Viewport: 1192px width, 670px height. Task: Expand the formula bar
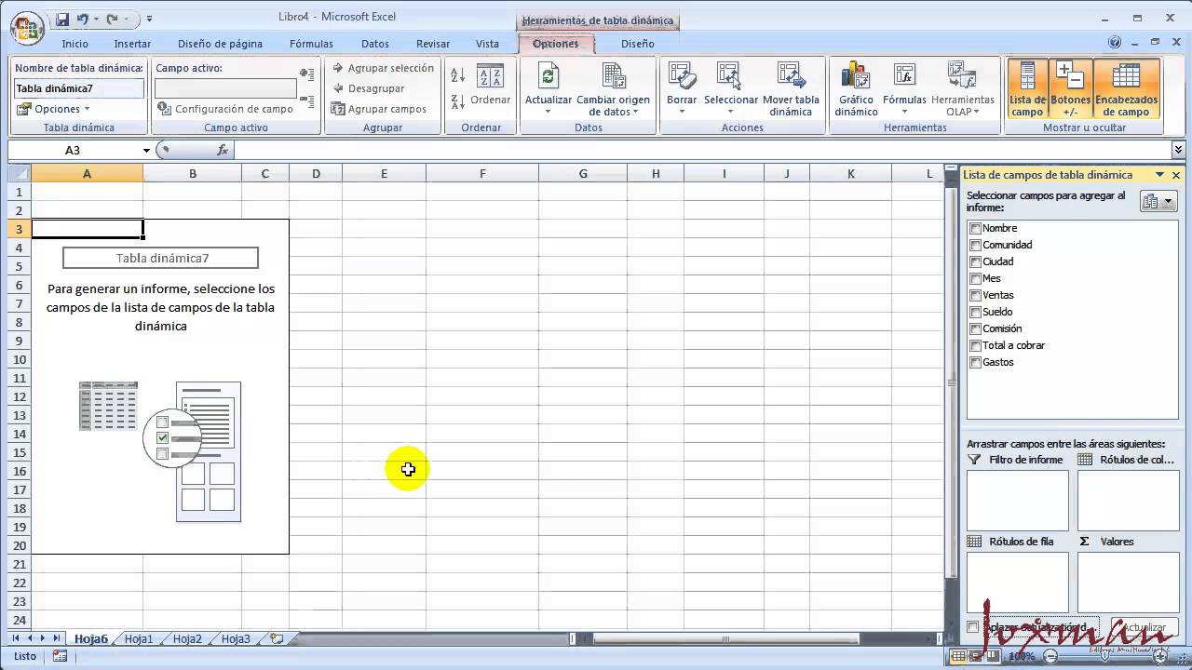1178,150
